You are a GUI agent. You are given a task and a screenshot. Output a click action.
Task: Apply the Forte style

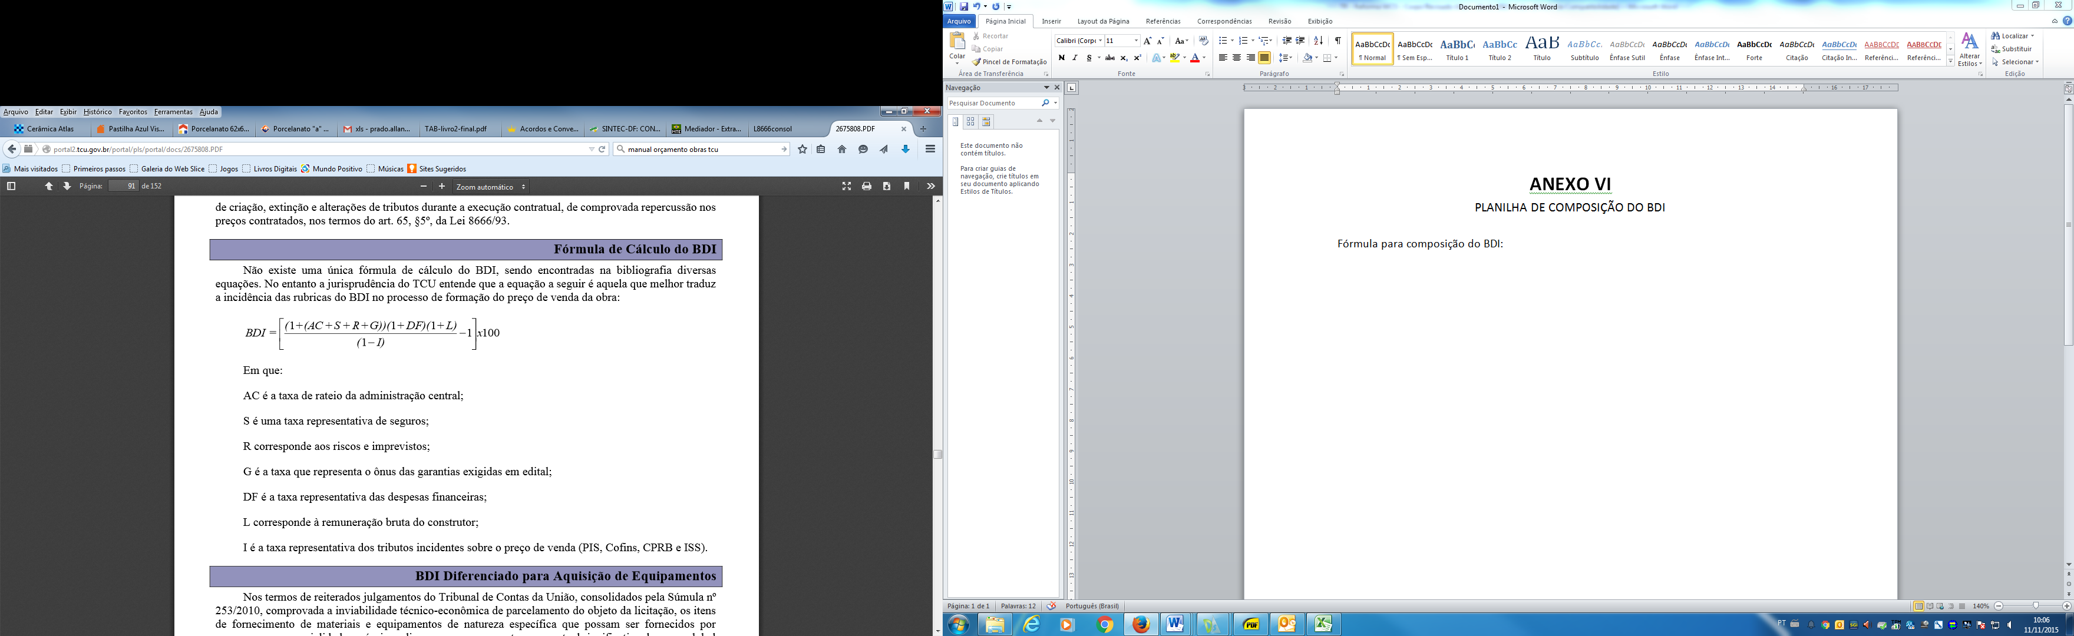1755,48
